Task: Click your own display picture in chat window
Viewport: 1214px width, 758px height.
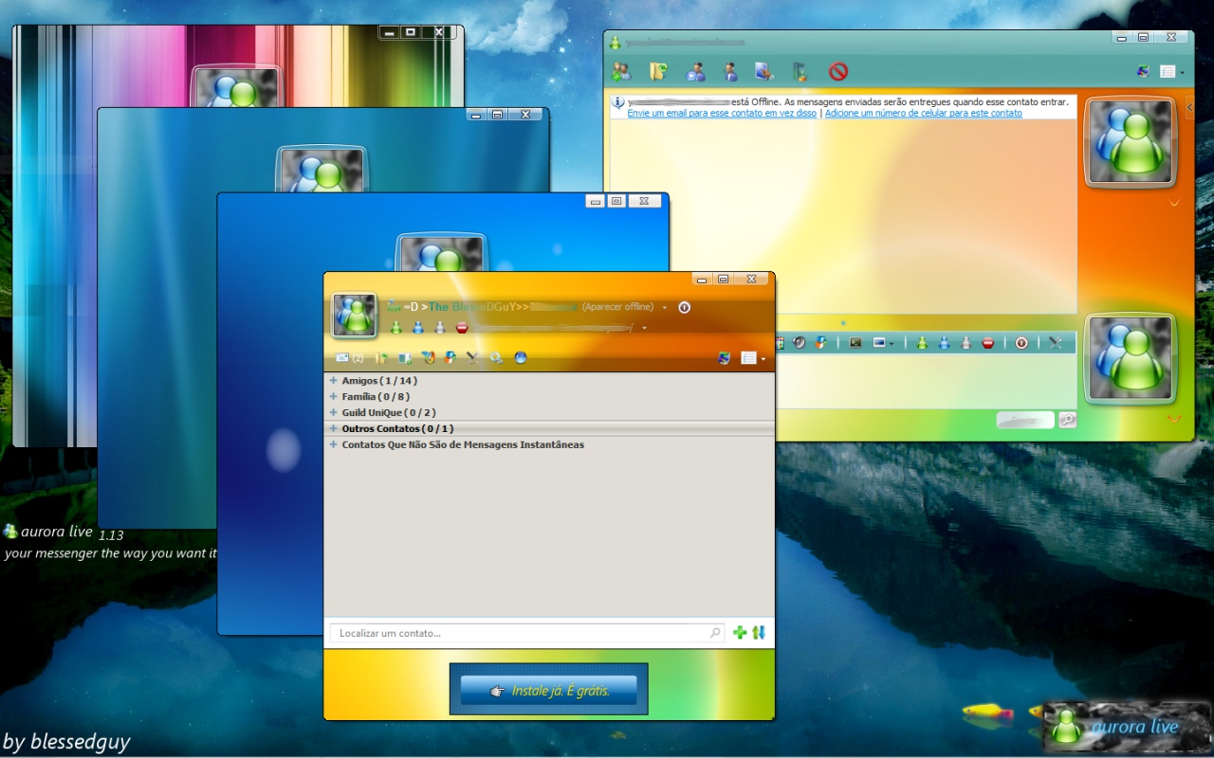Action: tap(1129, 358)
